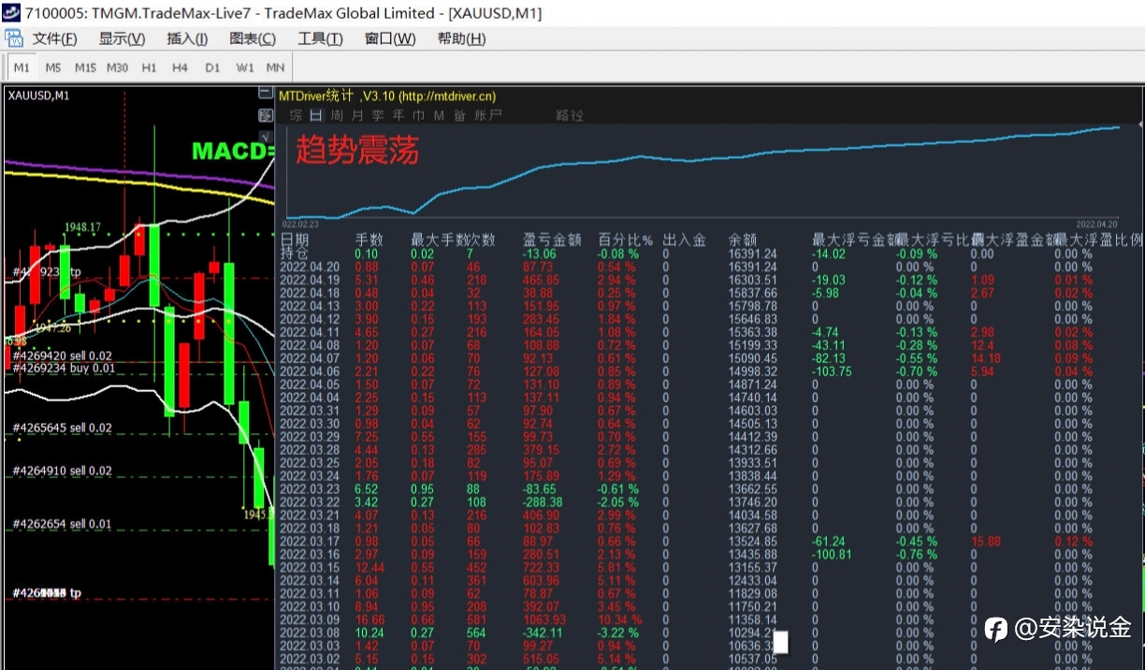Open the 工具(T) menu

coord(320,38)
